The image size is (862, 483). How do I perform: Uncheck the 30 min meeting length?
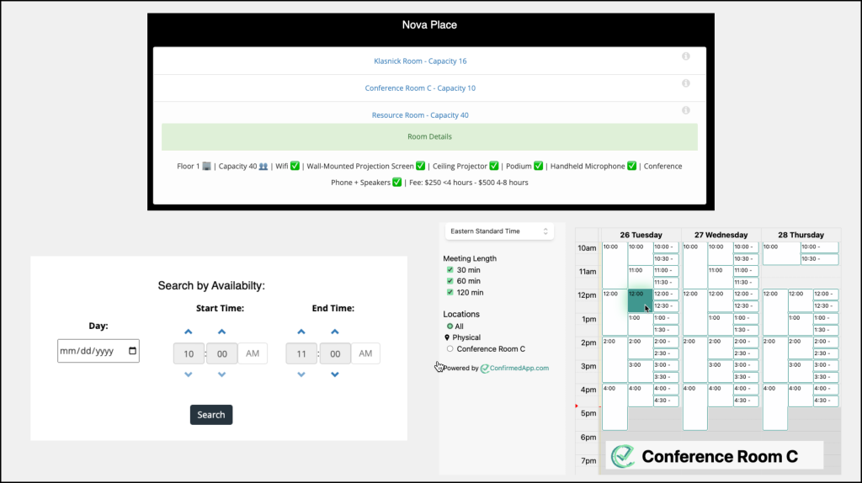pyautogui.click(x=450, y=270)
